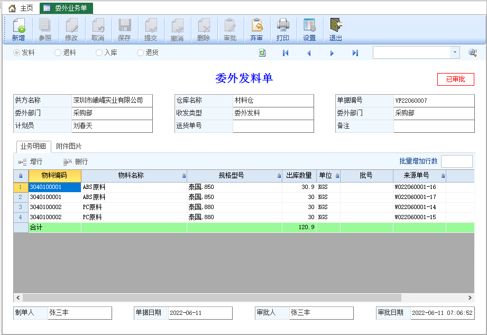This screenshot has width=487, height=335.
Task: Click the 单据编号 field VF22060007
Action: coord(434,101)
